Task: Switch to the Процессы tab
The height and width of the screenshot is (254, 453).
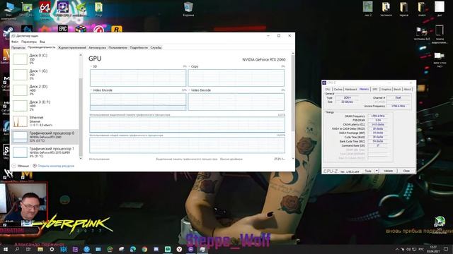Action: (18, 48)
